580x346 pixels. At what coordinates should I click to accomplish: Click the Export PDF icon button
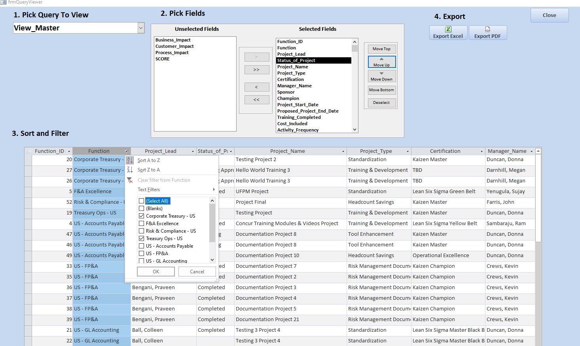click(x=487, y=32)
